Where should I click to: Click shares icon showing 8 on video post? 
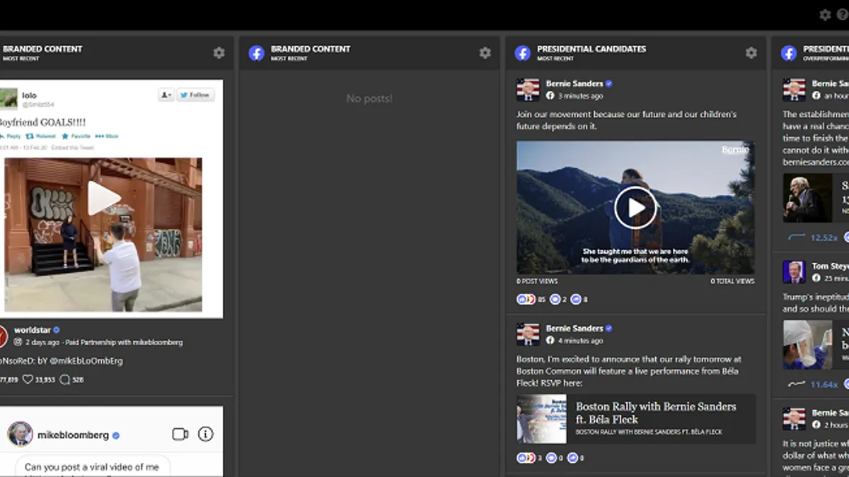(576, 300)
